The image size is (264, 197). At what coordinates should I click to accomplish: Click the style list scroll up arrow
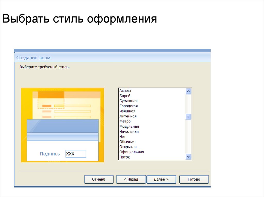[x=188, y=91]
